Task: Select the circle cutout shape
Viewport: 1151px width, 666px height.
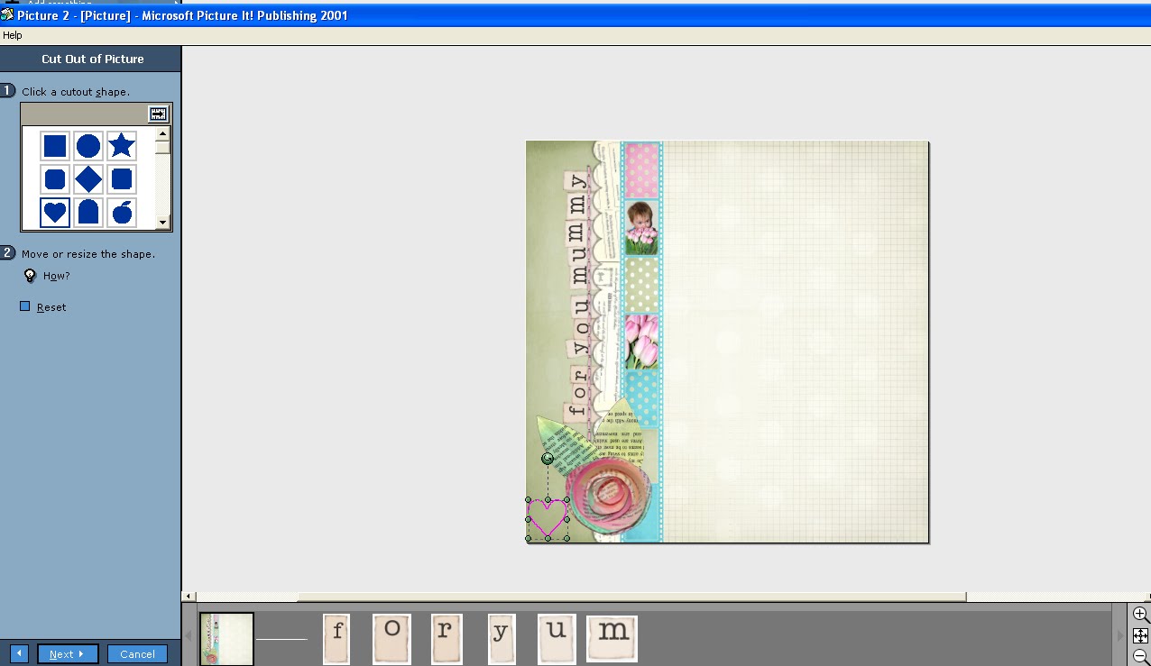Action: 88,146
